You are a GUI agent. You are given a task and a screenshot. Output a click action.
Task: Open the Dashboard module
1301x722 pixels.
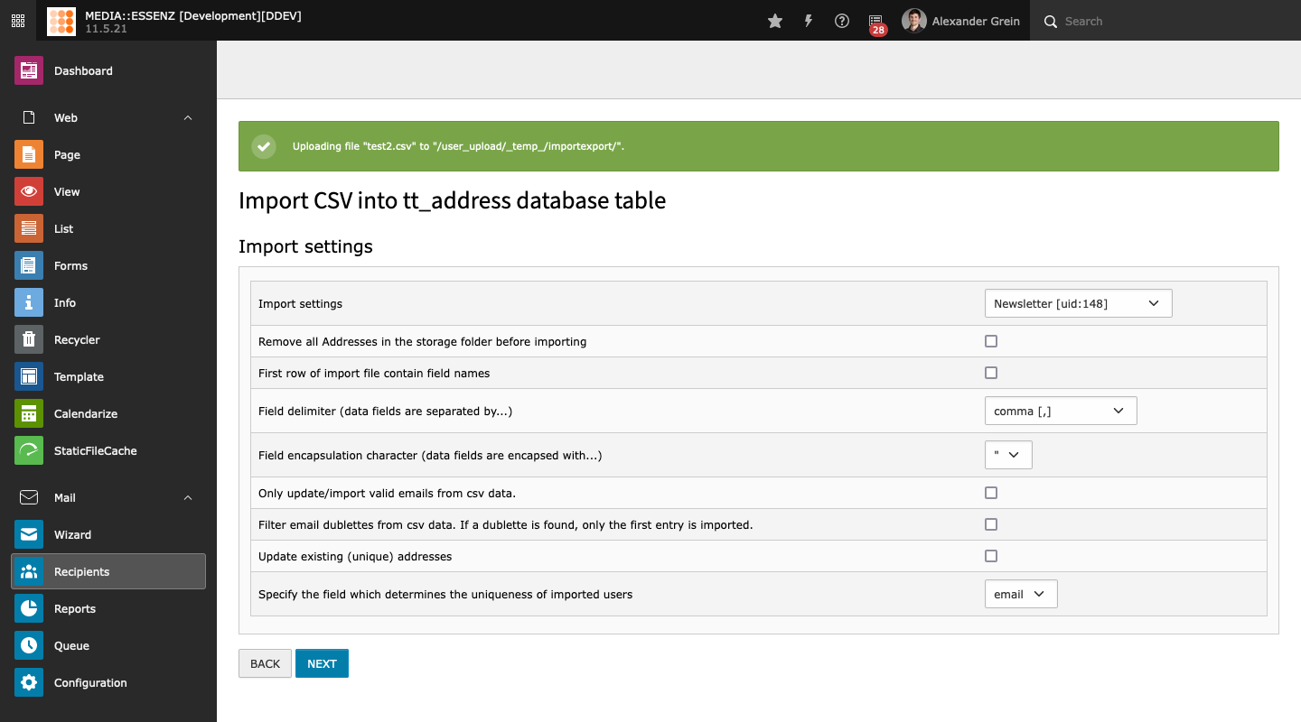(x=83, y=70)
